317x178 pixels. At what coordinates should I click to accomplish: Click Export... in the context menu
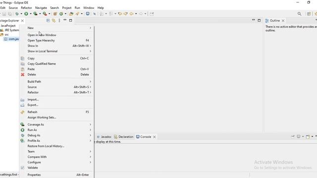[x=56, y=105]
